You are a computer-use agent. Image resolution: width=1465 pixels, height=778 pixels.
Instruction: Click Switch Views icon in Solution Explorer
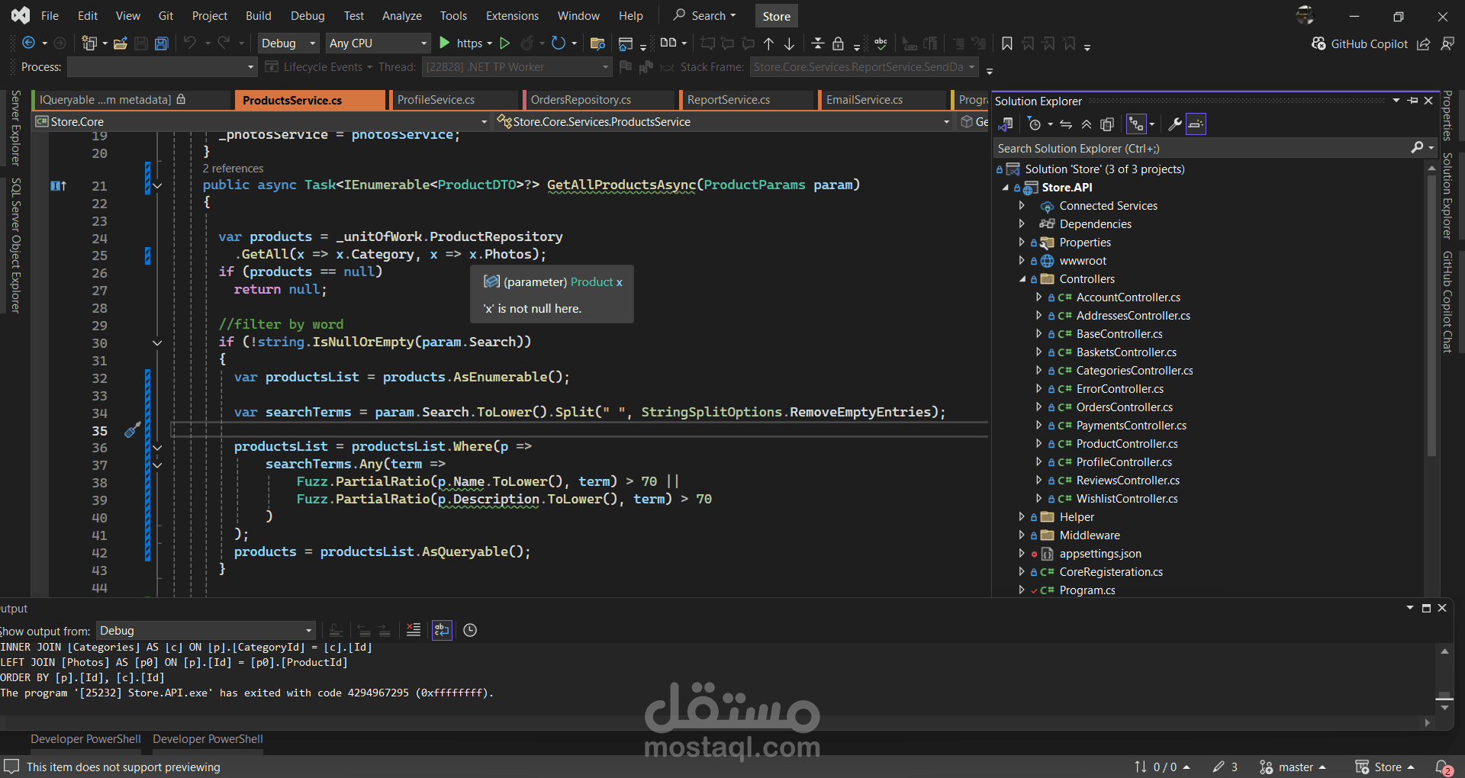pyautogui.click(x=1006, y=124)
